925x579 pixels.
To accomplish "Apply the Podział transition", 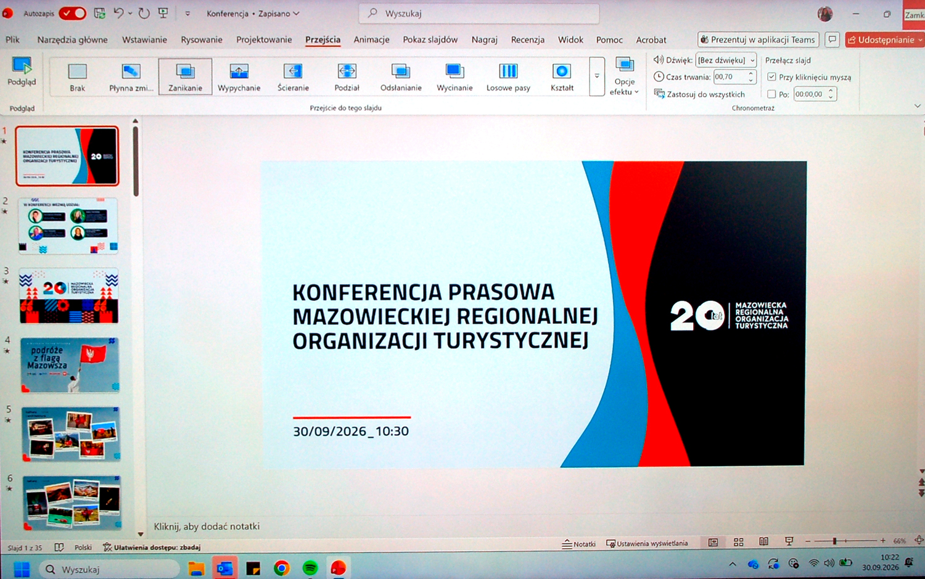I will pos(347,76).
